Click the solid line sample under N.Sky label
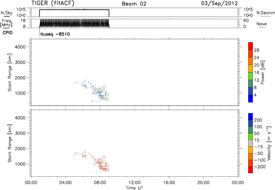Viewport: 275px width, 190px height. click(7, 16)
